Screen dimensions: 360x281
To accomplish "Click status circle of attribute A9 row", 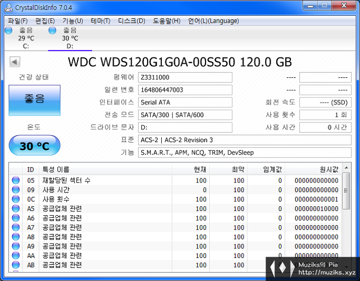I will [16, 246].
